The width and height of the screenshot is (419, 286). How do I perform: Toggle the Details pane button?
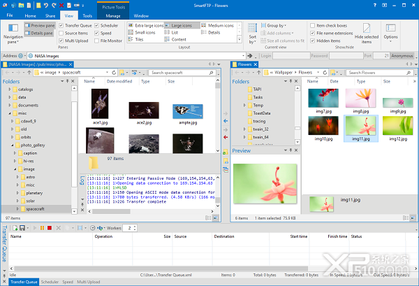(39, 33)
